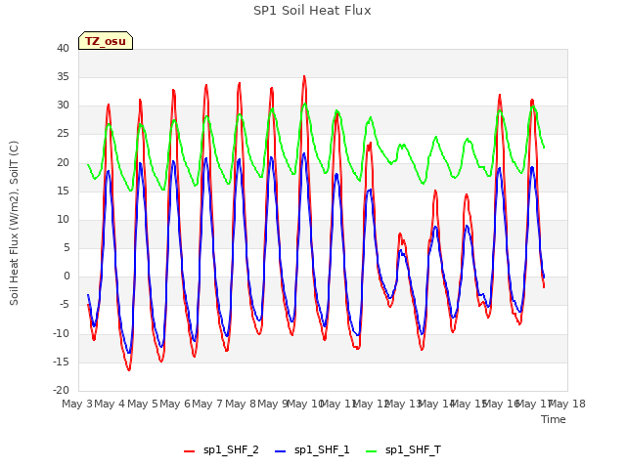
Task: Click the 30 y-axis tick label
Action: (63, 106)
